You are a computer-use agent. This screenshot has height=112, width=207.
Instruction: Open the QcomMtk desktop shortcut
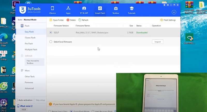[x=189, y=38]
